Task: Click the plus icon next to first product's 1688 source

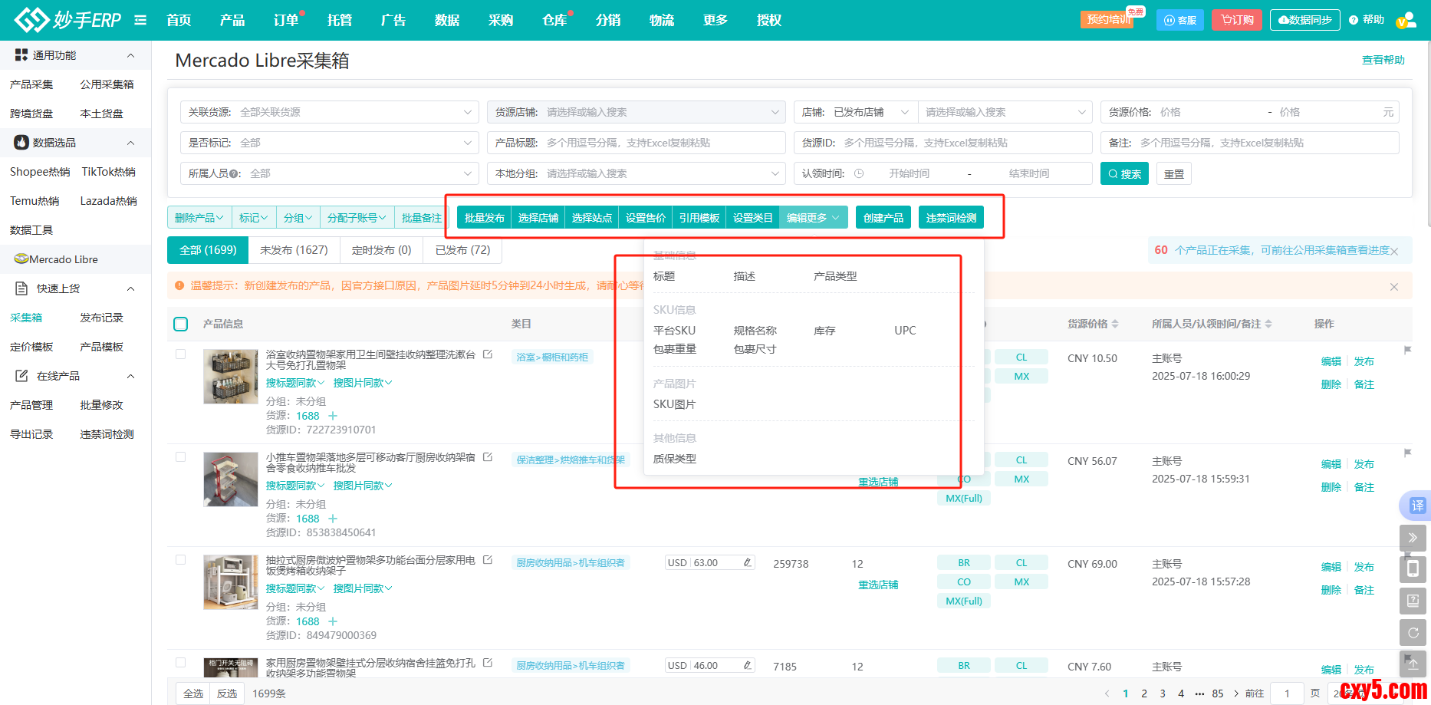Action: pos(333,416)
